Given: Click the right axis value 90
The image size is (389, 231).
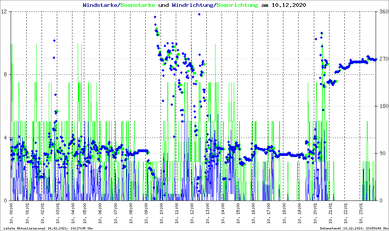Looking at the screenshot, I should pos(382,154).
